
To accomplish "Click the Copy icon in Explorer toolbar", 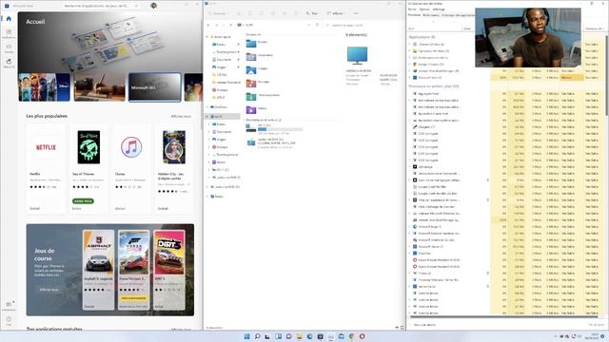I will click(249, 13).
